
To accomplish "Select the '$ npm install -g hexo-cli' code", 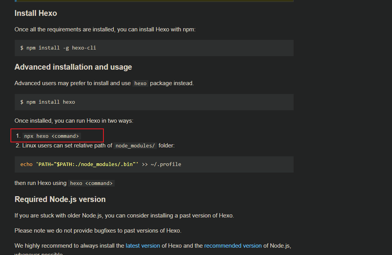I will click(58, 48).
